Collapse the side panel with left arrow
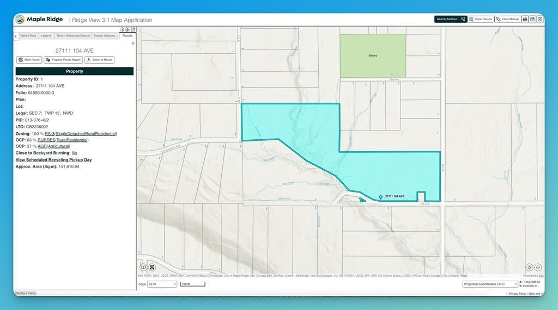Image resolution: width=558 pixels, height=310 pixels. coord(16,36)
